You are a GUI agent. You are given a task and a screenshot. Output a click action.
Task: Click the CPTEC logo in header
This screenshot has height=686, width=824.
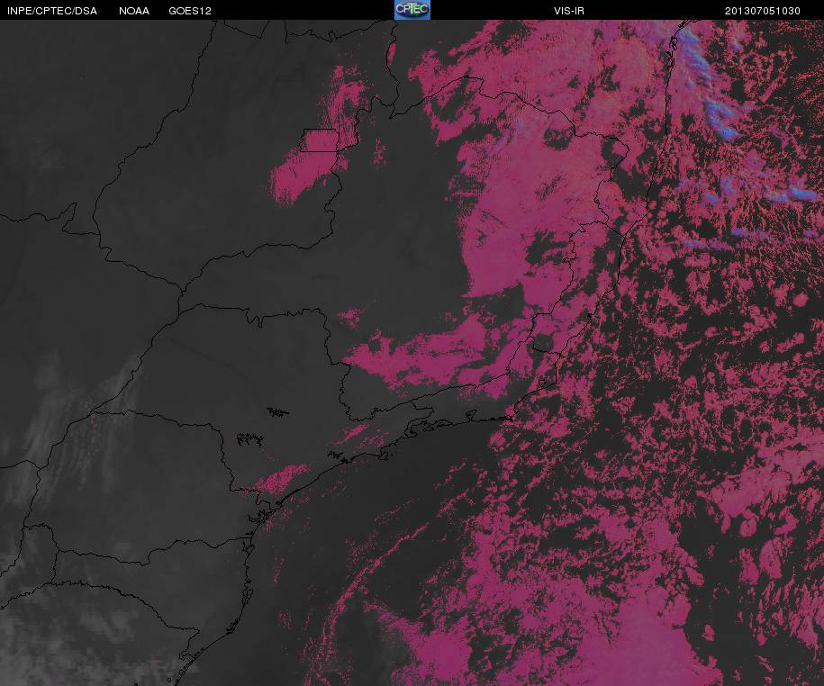pyautogui.click(x=412, y=10)
